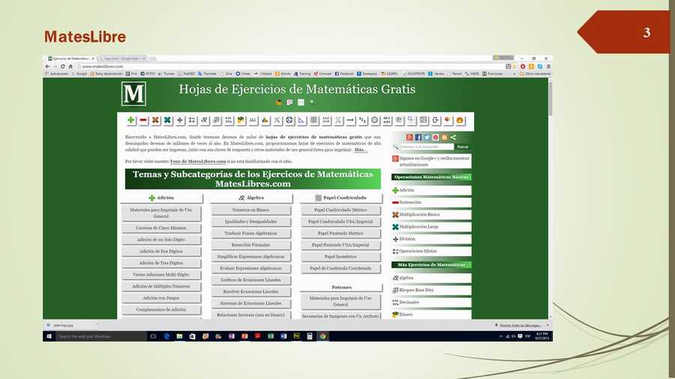Open the Google+ social icon in sidebar
Viewport: 675px width, 379px height.
click(x=409, y=138)
